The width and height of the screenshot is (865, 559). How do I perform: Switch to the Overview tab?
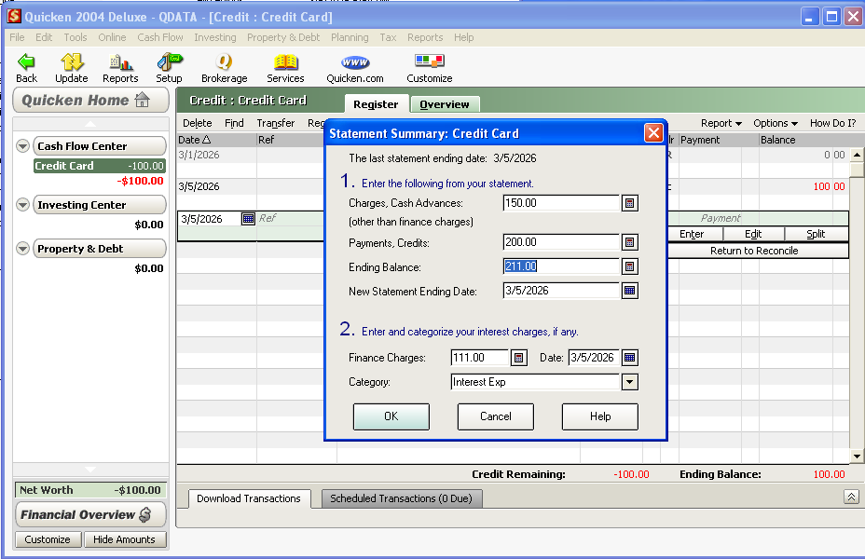point(445,104)
